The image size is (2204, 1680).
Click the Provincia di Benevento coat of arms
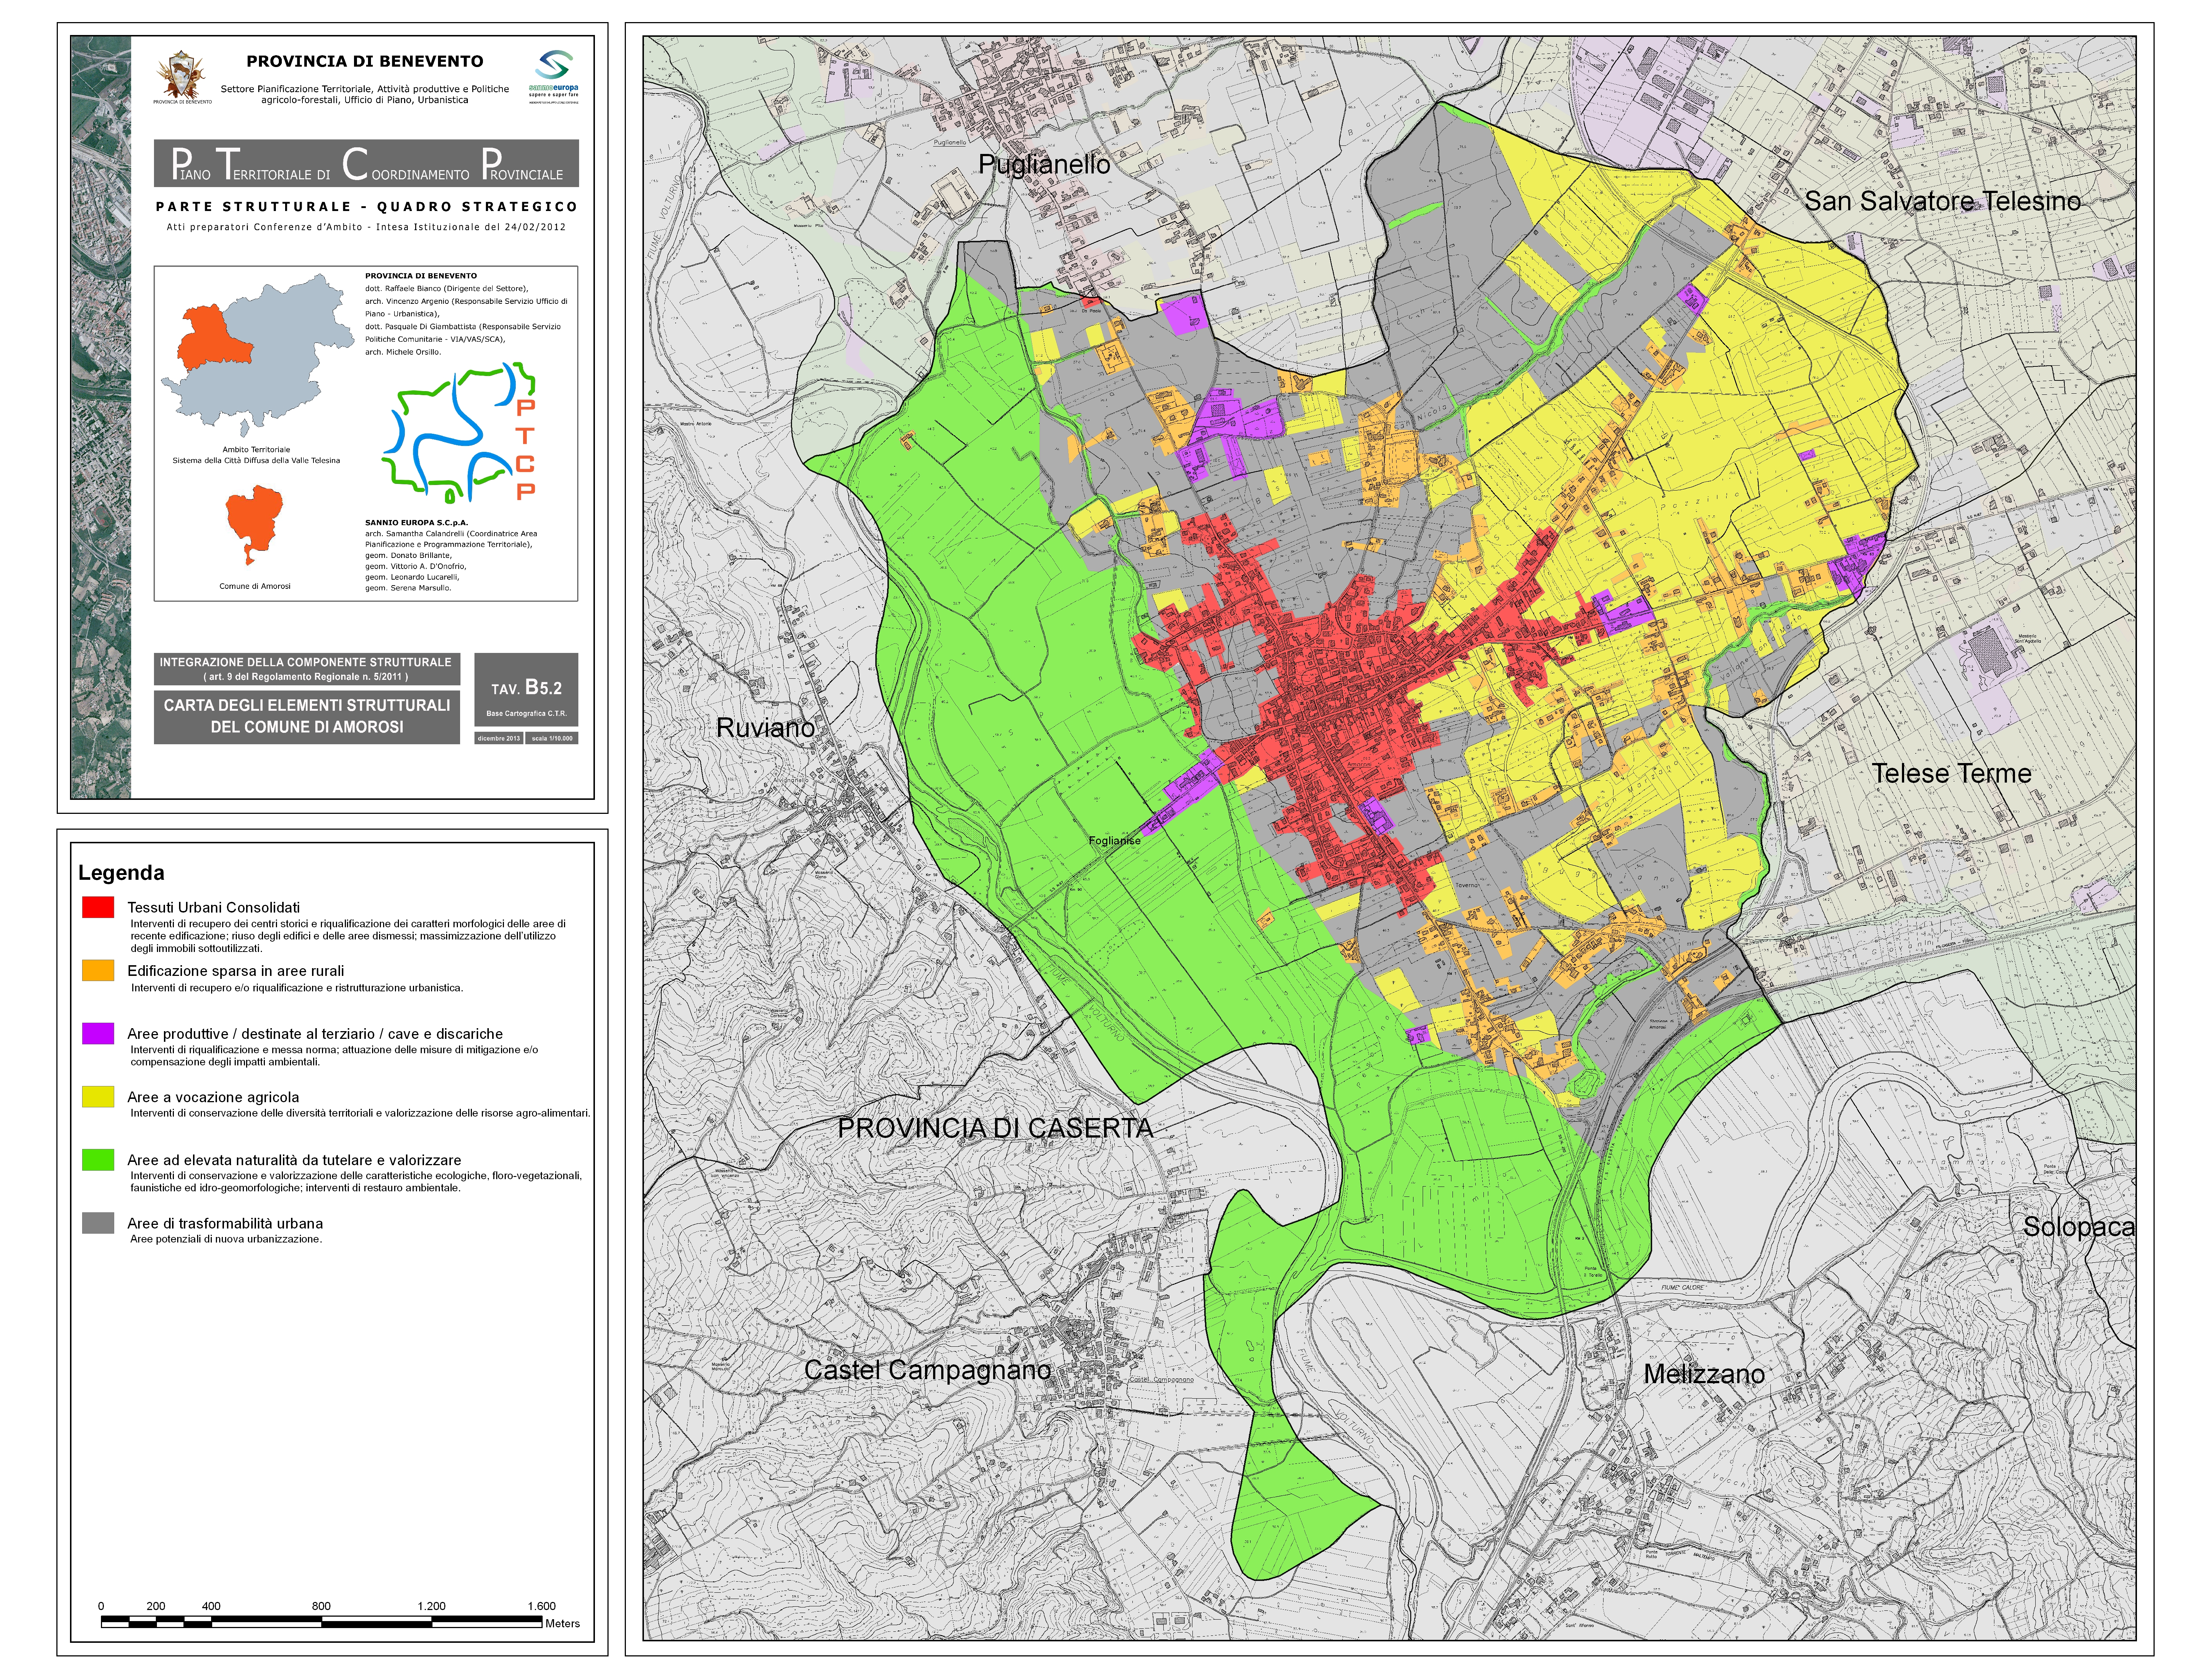coord(182,77)
